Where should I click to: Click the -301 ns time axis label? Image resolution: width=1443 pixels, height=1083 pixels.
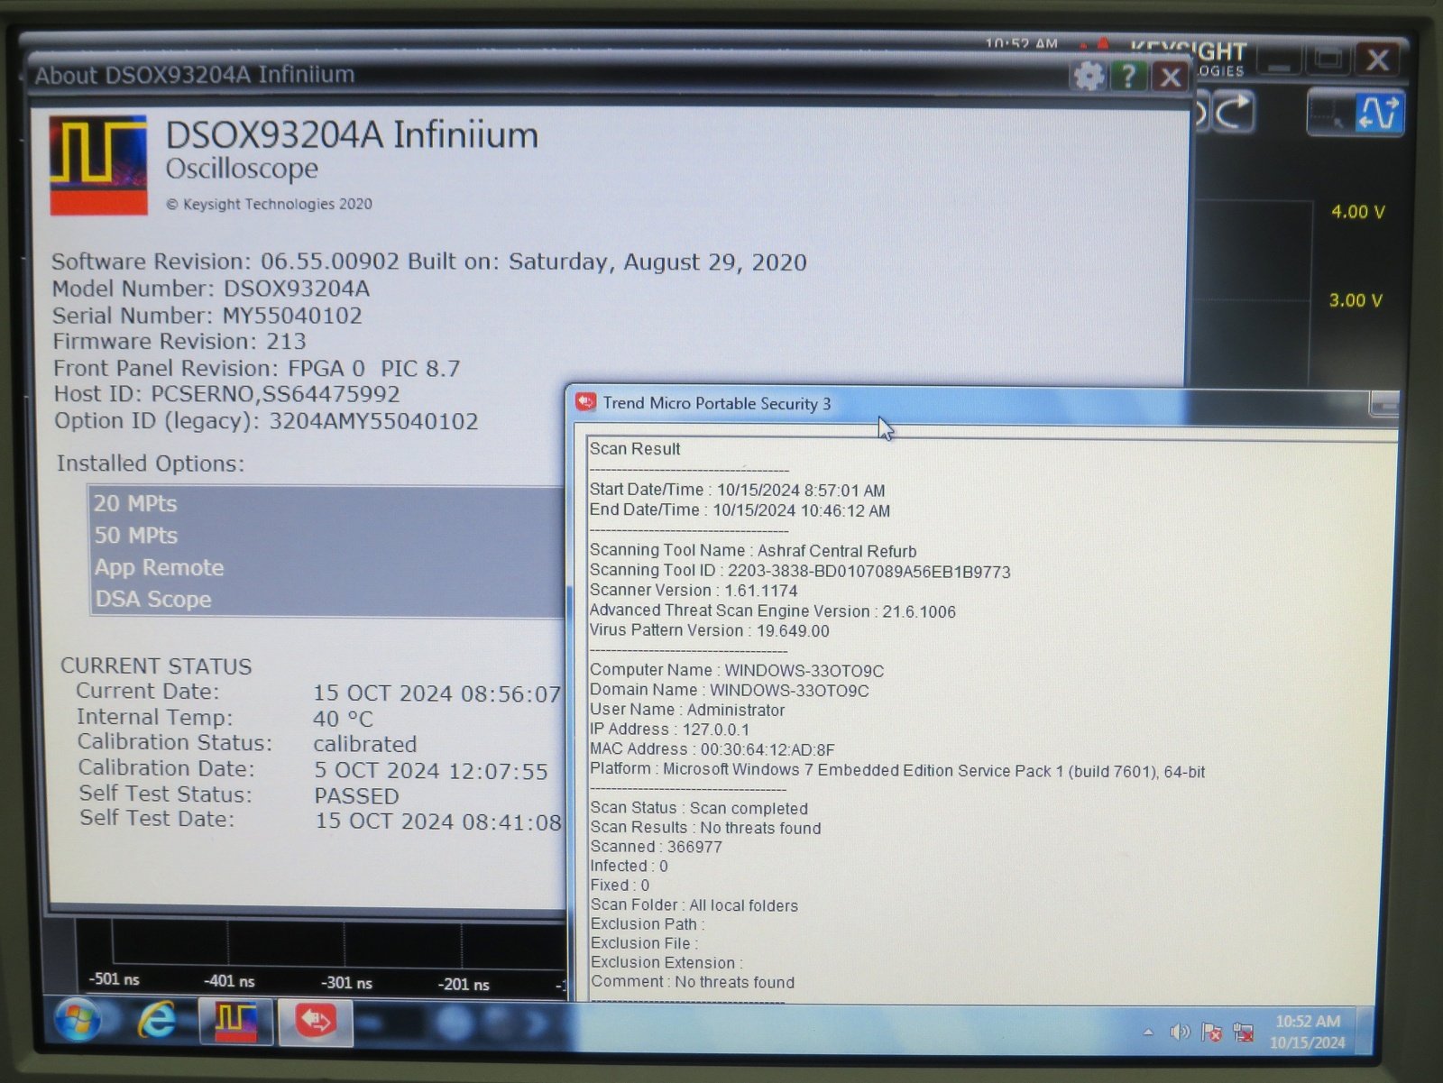tap(346, 983)
